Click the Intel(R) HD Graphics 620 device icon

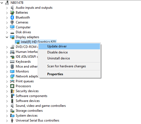coord(17,42)
